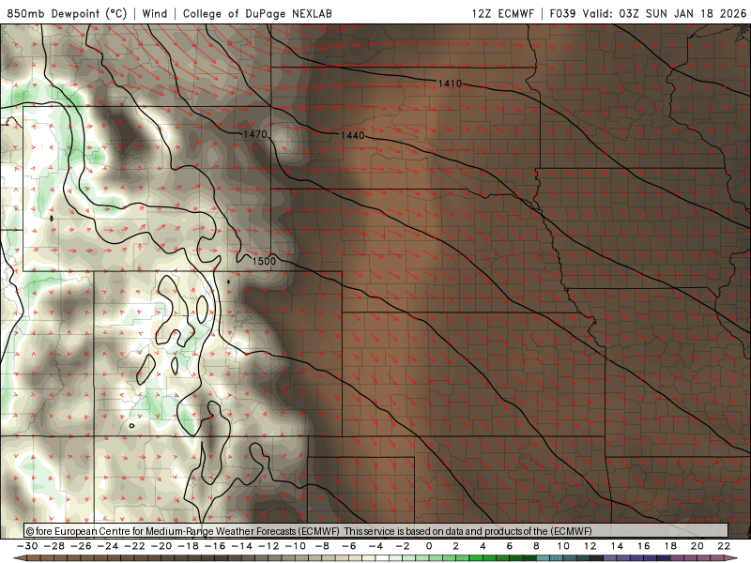This screenshot has height=563, width=751.
Task: Click the -26 value on the color scale
Action: click(x=81, y=546)
